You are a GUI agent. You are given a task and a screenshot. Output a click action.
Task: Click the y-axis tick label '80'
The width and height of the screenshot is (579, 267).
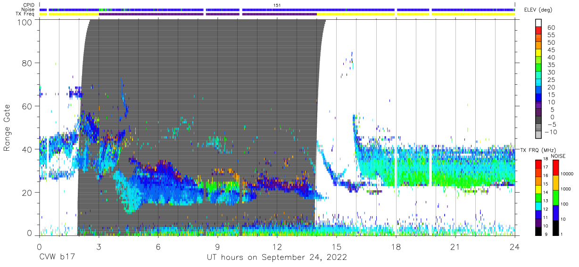pyautogui.click(x=27, y=63)
